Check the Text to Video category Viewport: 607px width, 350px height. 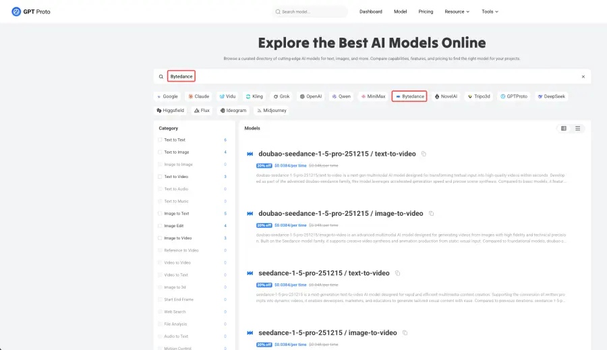click(160, 177)
